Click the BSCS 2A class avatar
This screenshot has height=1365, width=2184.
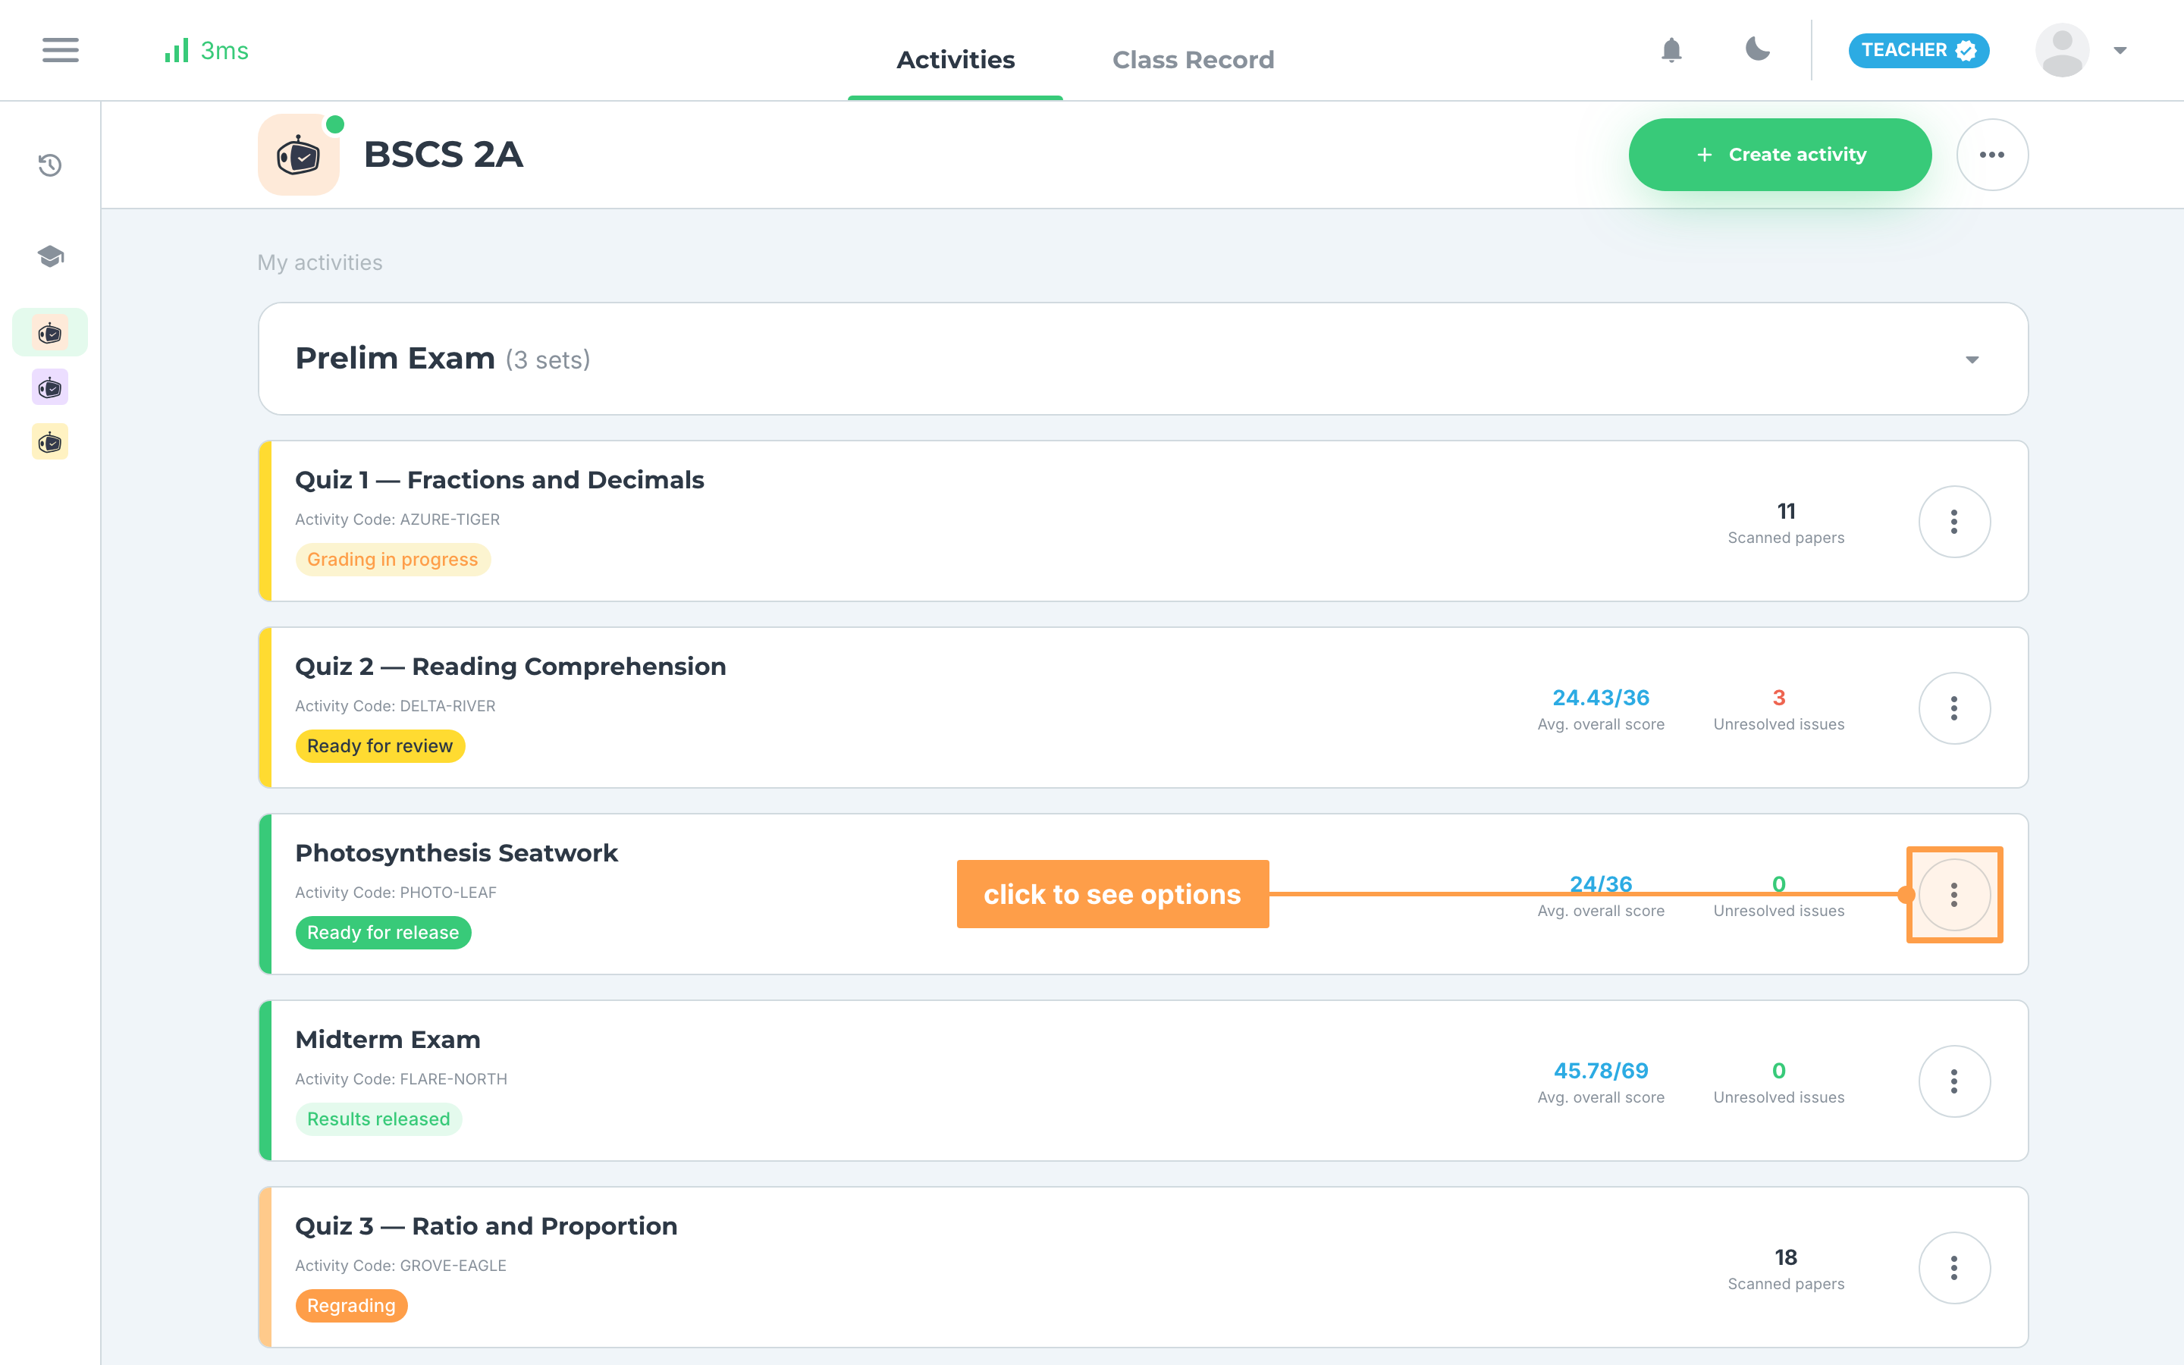click(x=299, y=155)
